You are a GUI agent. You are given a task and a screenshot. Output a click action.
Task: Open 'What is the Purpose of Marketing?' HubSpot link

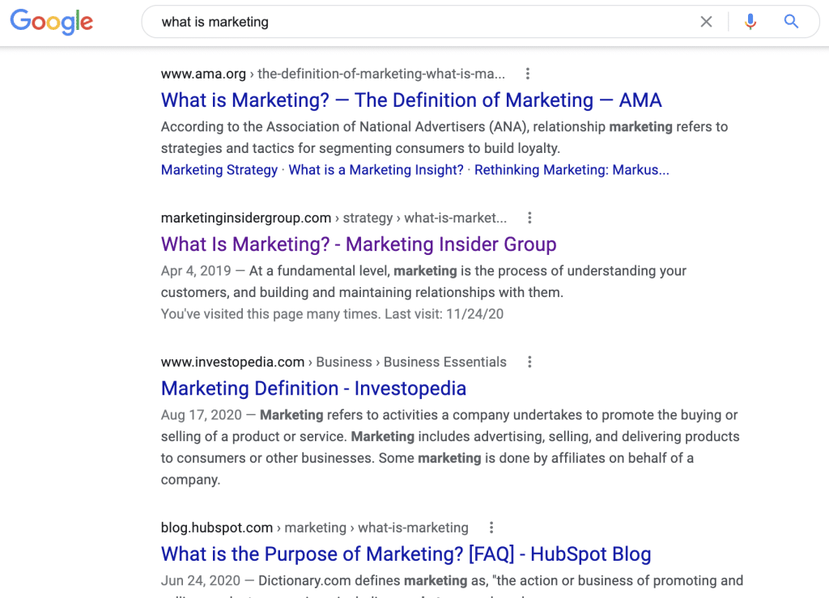[406, 554]
